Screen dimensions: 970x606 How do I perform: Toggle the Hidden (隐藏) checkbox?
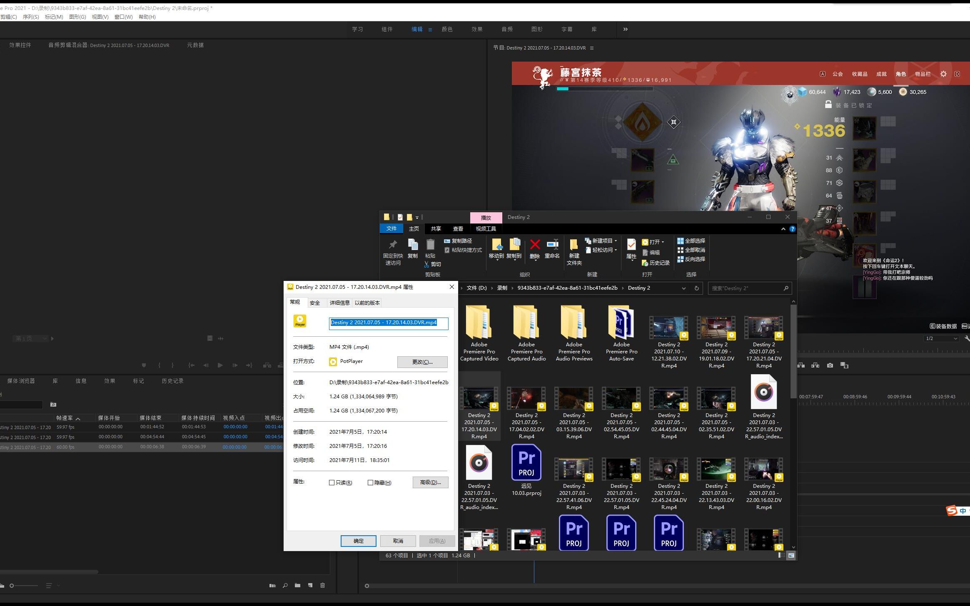pyautogui.click(x=370, y=483)
